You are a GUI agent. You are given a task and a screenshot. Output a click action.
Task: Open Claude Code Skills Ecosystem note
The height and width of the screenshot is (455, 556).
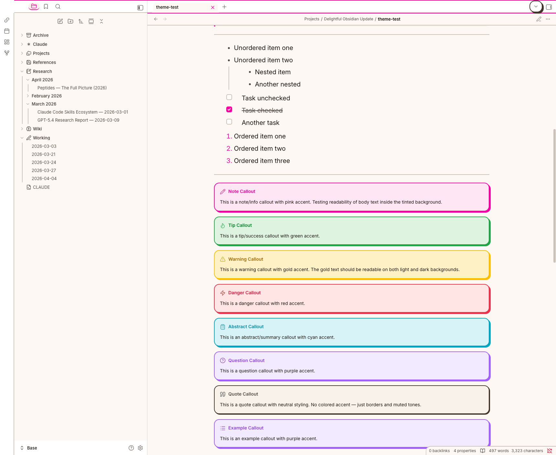click(83, 112)
